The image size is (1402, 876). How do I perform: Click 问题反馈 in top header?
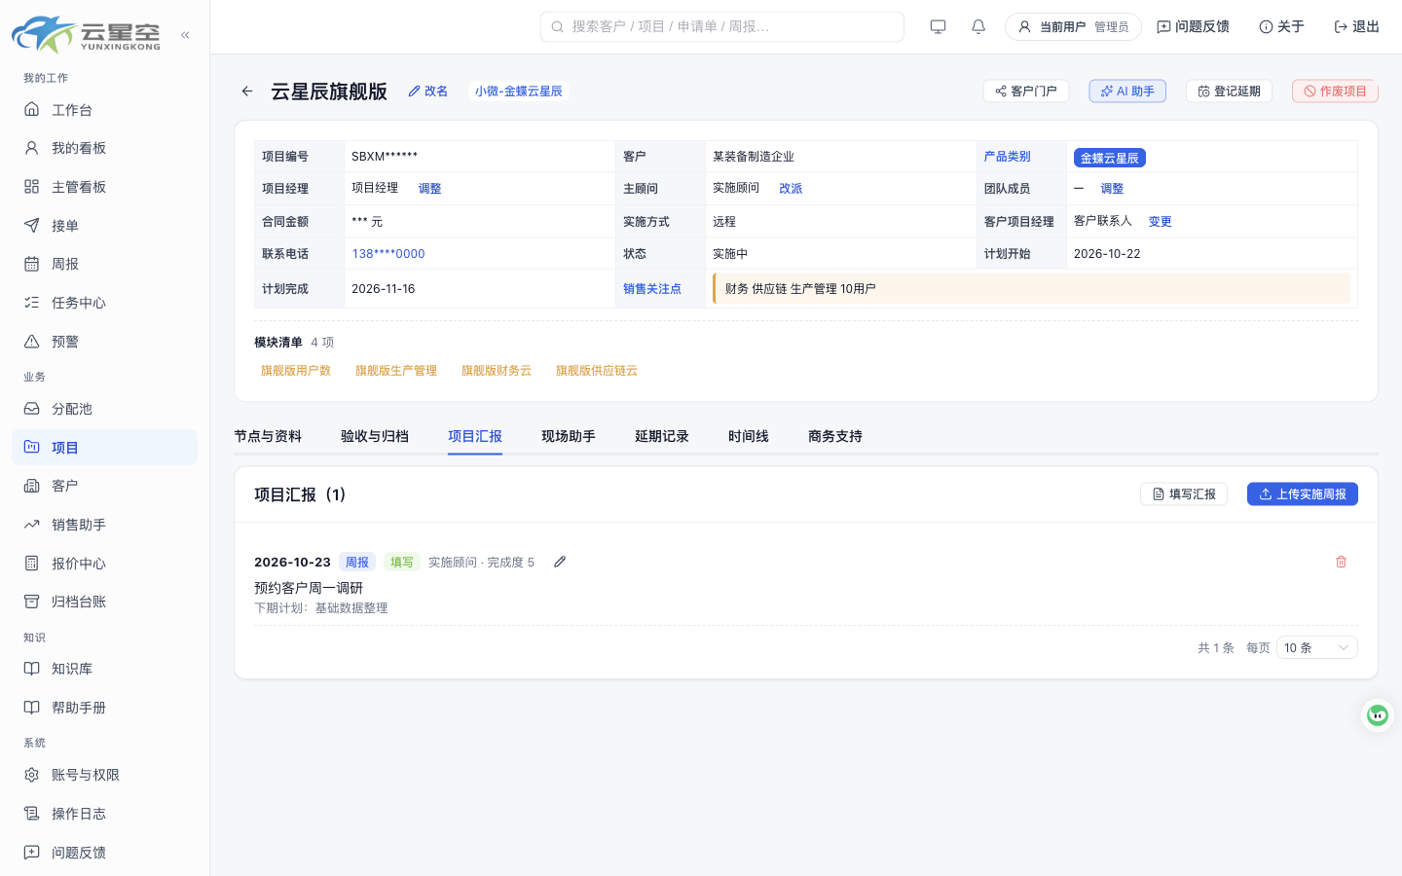1193,27
